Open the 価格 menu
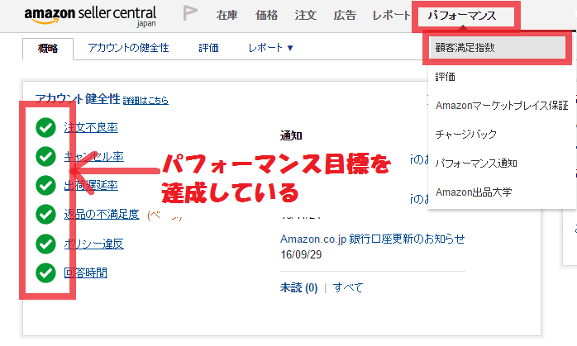Screen dimensions: 577x346 point(266,15)
